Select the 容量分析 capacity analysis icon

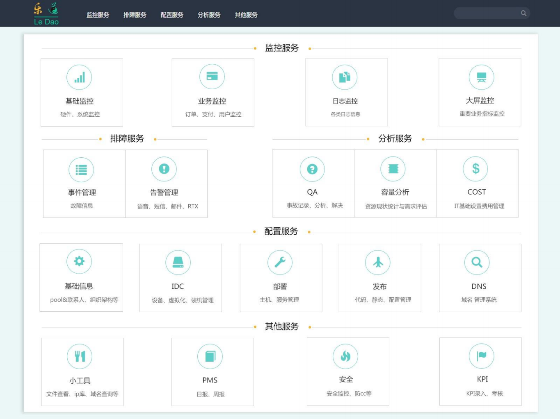click(393, 169)
